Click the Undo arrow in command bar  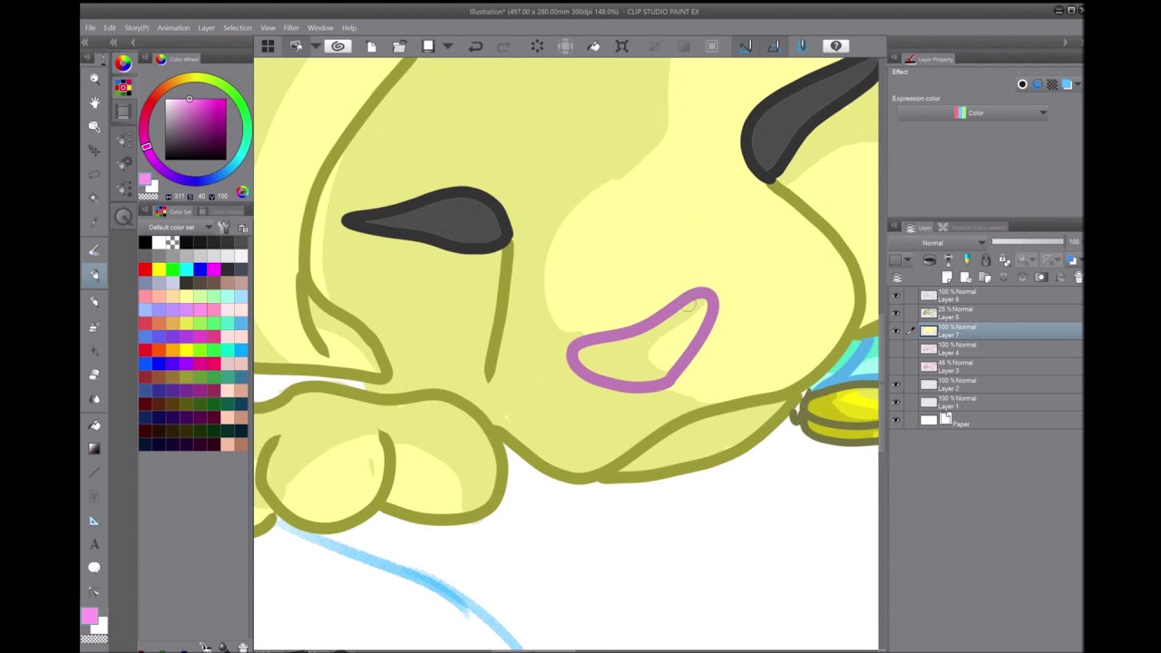tap(475, 46)
